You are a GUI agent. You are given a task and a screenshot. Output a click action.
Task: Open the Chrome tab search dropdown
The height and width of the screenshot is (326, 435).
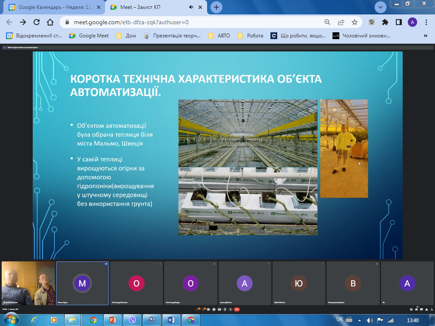(381, 7)
